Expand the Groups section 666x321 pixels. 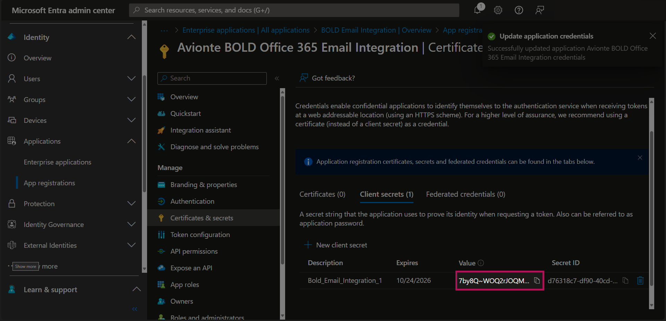coord(131,99)
